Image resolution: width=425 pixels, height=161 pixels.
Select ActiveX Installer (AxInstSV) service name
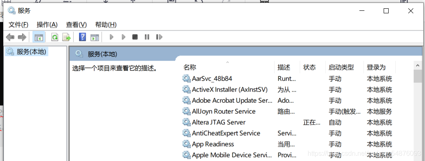pyautogui.click(x=229, y=90)
